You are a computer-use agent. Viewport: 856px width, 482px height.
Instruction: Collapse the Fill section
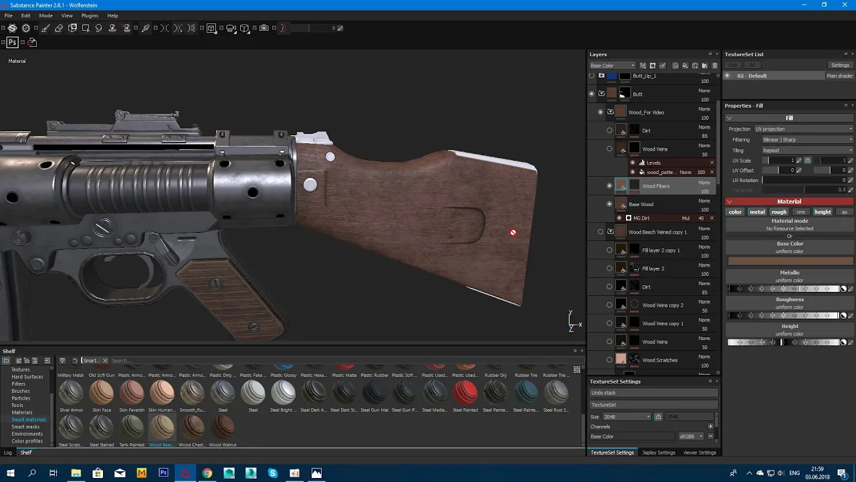coord(730,118)
